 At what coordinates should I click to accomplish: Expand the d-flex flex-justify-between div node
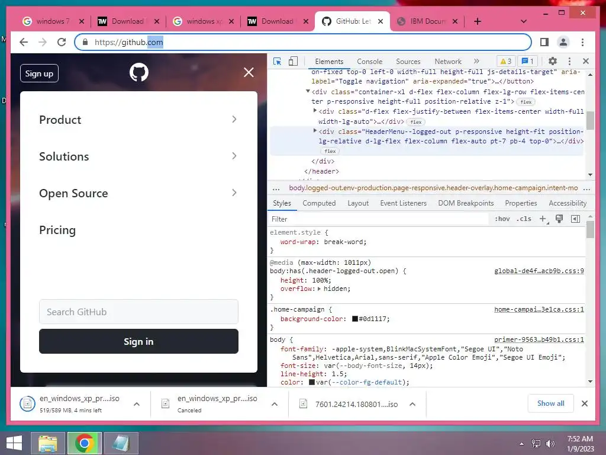(x=315, y=111)
